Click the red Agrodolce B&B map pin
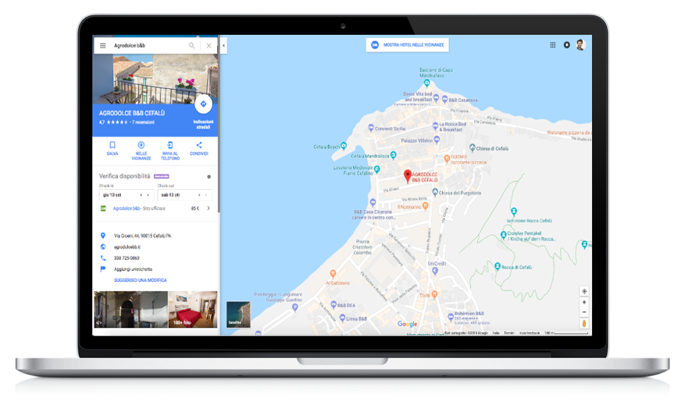The width and height of the screenshot is (685, 411). tap(407, 176)
